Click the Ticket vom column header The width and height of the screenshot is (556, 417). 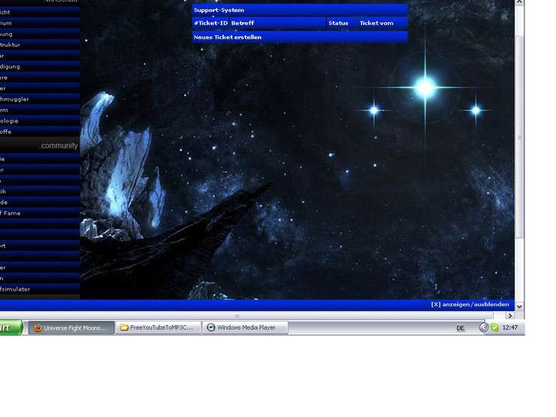tap(376, 23)
